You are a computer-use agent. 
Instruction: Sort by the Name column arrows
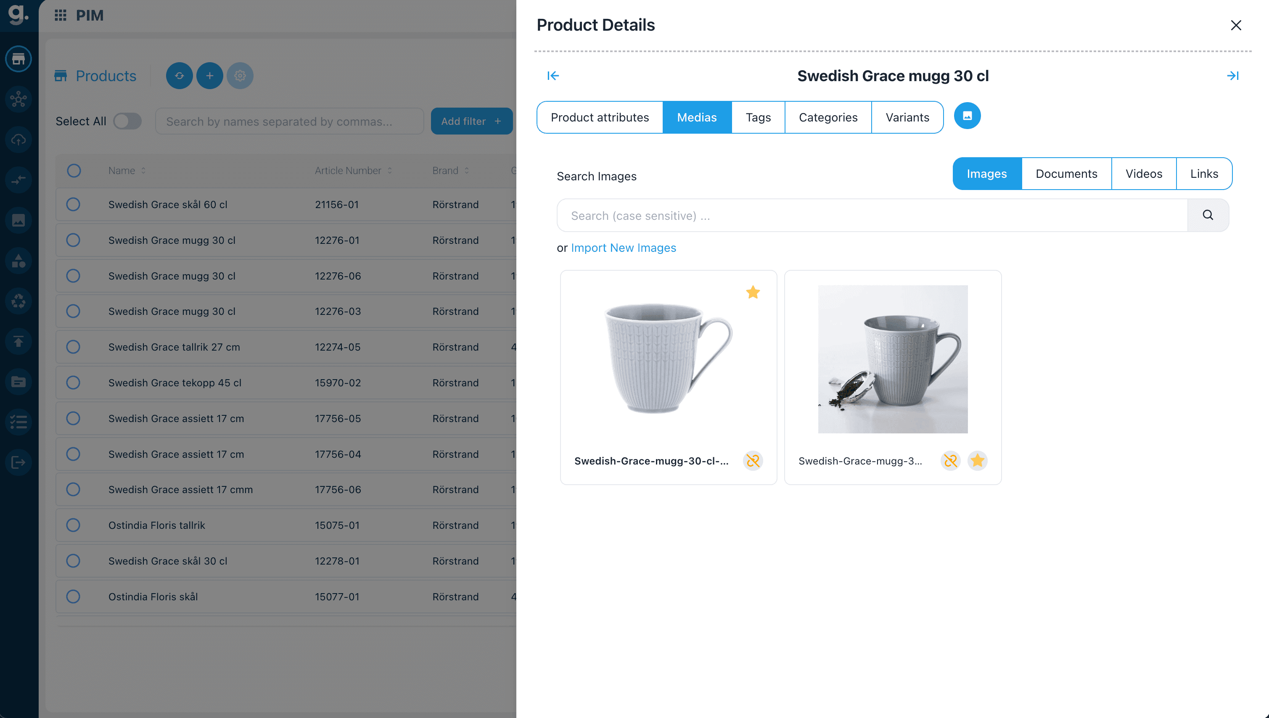click(143, 171)
